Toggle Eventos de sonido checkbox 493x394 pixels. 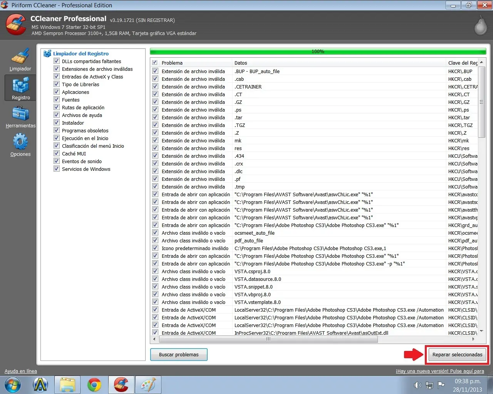57,161
